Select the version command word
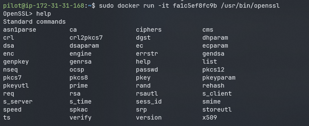 (x=149, y=118)
